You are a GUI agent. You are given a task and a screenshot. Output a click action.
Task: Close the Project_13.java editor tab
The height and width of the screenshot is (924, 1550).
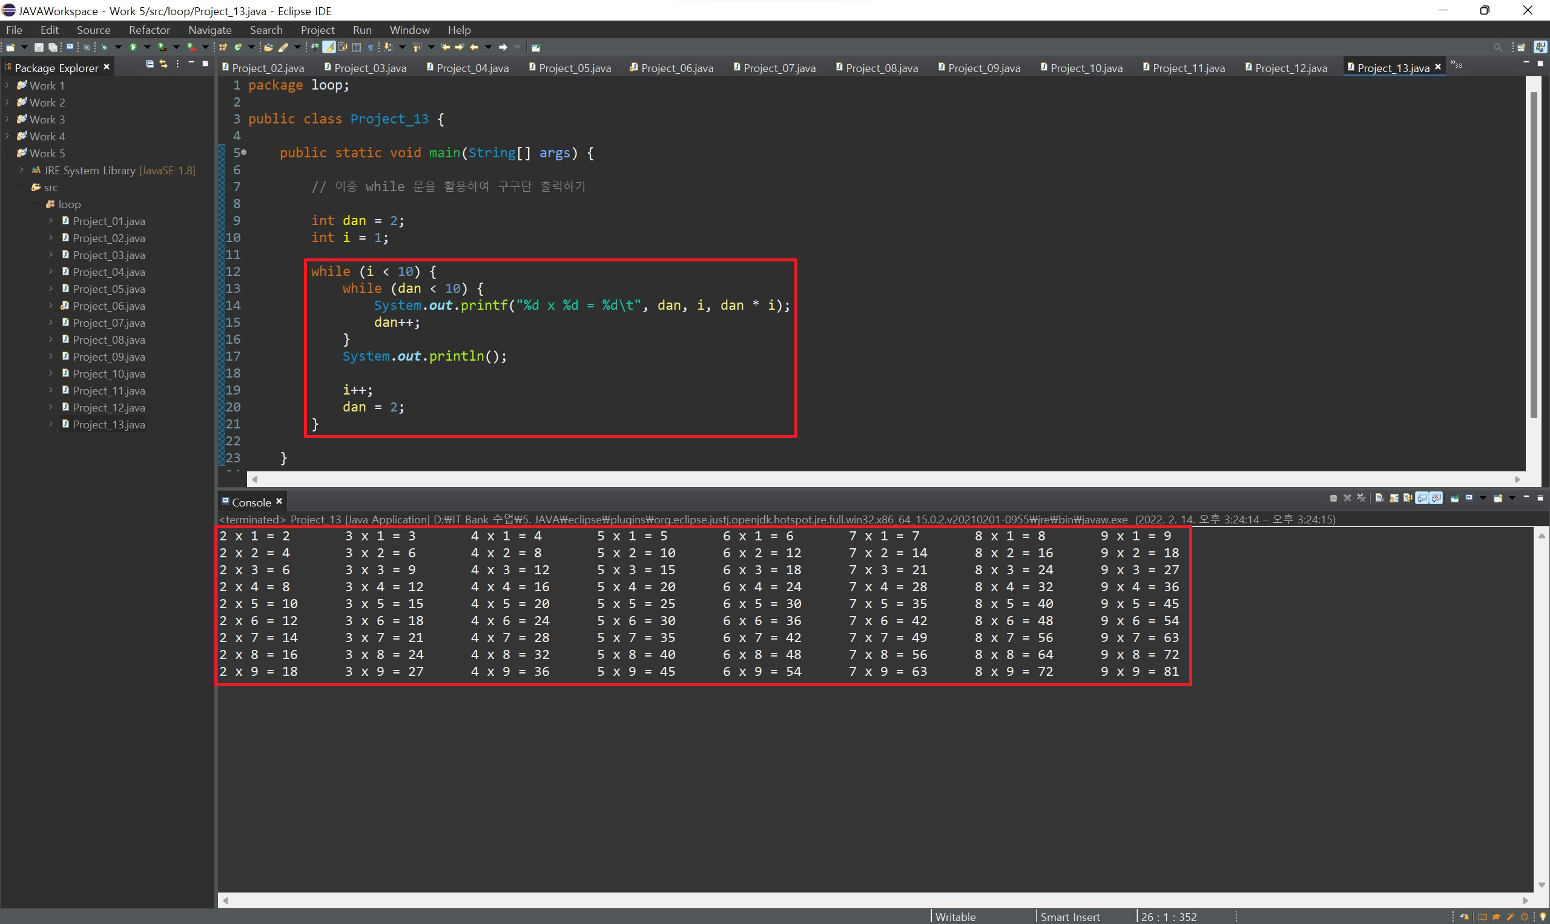tap(1439, 67)
